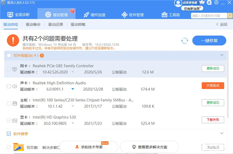The image size is (233, 154).
Task: Click the search magnifier button
Action: pos(230,15)
